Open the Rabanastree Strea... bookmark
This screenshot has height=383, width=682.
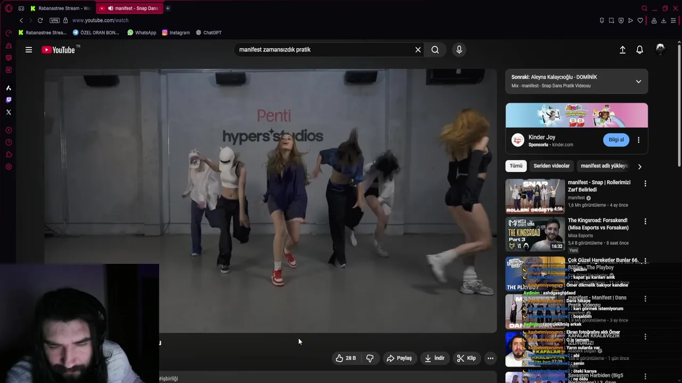point(42,32)
